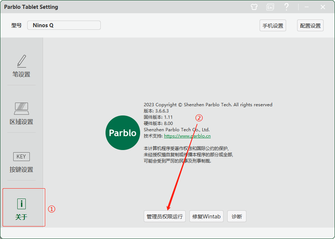Image resolution: width=335 pixels, height=239 pixels.
Task: Select the 关于 about tab
Action: click(21, 208)
